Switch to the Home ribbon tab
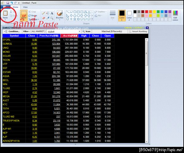 click(16, 7)
